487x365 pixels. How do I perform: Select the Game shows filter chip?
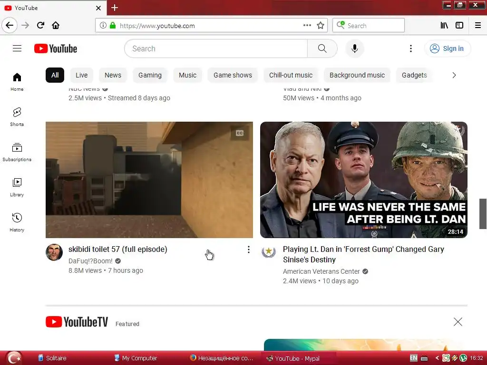pos(233,75)
